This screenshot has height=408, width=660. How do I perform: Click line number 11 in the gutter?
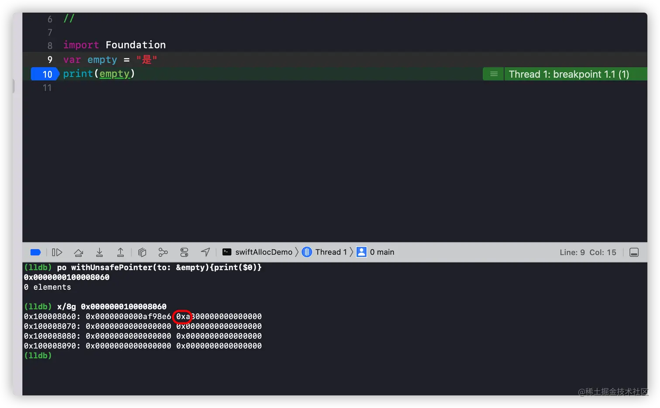[x=47, y=88]
